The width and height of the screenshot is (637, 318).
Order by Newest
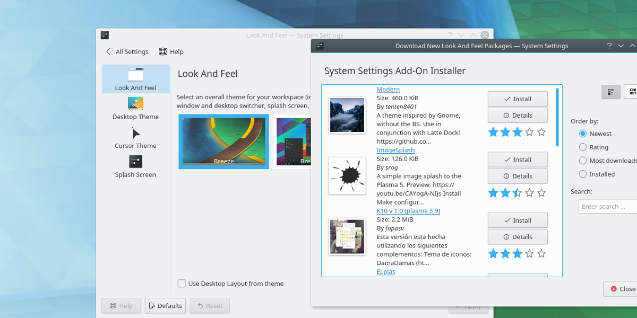pos(596,134)
